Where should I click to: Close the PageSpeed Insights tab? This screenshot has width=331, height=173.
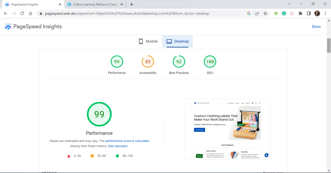click(60, 5)
